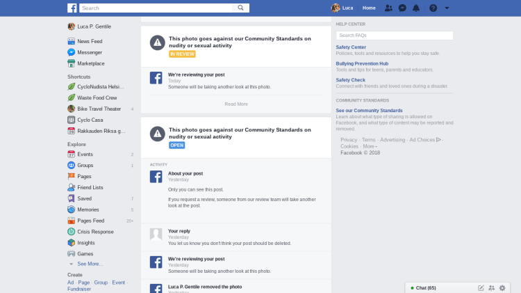Expand the account dropdown arrow
Image resolution: width=521 pixels, height=293 pixels.
pyautogui.click(x=447, y=8)
